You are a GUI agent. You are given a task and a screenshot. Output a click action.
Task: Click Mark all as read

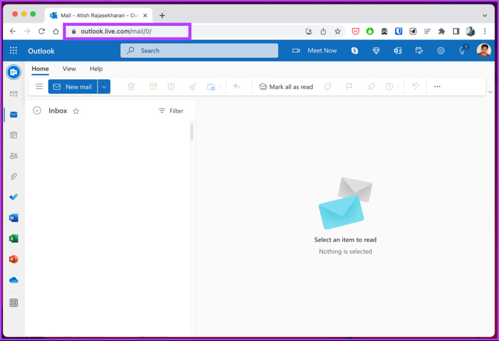point(286,87)
